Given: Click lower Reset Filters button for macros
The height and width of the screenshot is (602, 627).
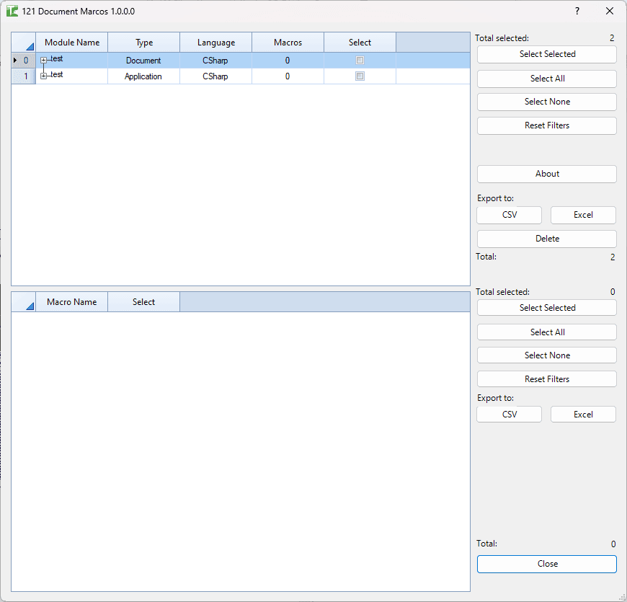Looking at the screenshot, I should click(x=546, y=379).
